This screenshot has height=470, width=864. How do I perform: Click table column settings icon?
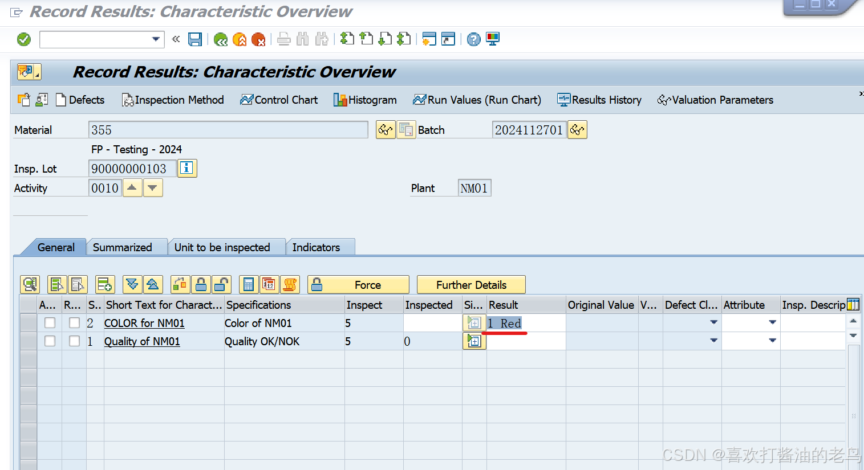(x=853, y=305)
